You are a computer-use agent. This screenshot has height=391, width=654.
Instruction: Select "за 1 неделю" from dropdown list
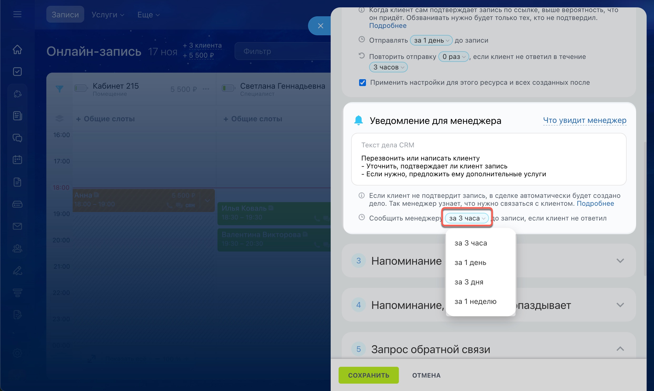click(475, 302)
